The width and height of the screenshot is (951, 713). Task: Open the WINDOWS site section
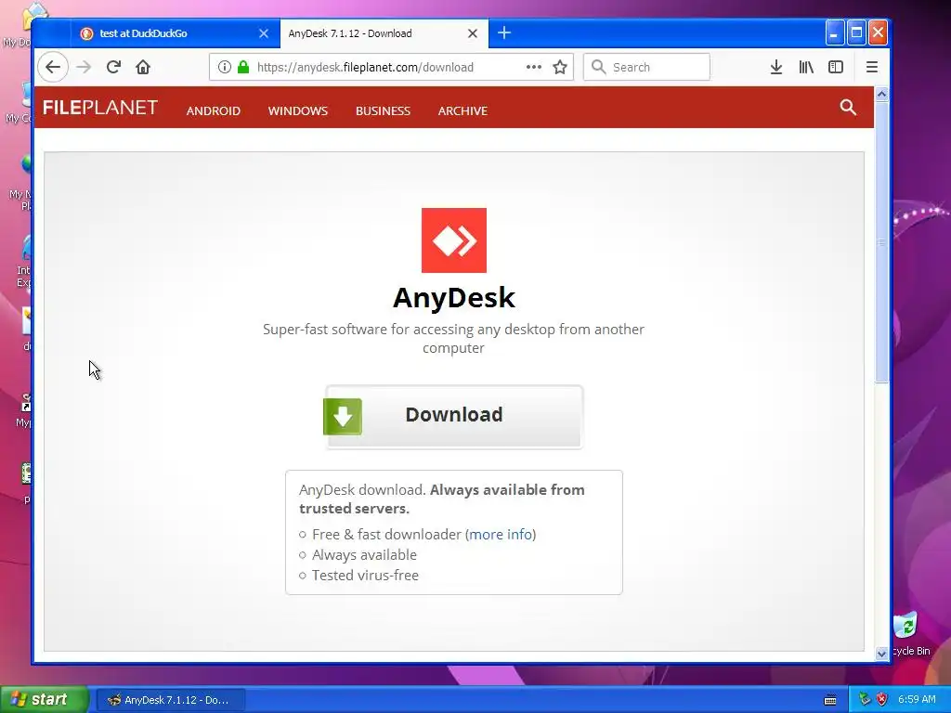(298, 111)
